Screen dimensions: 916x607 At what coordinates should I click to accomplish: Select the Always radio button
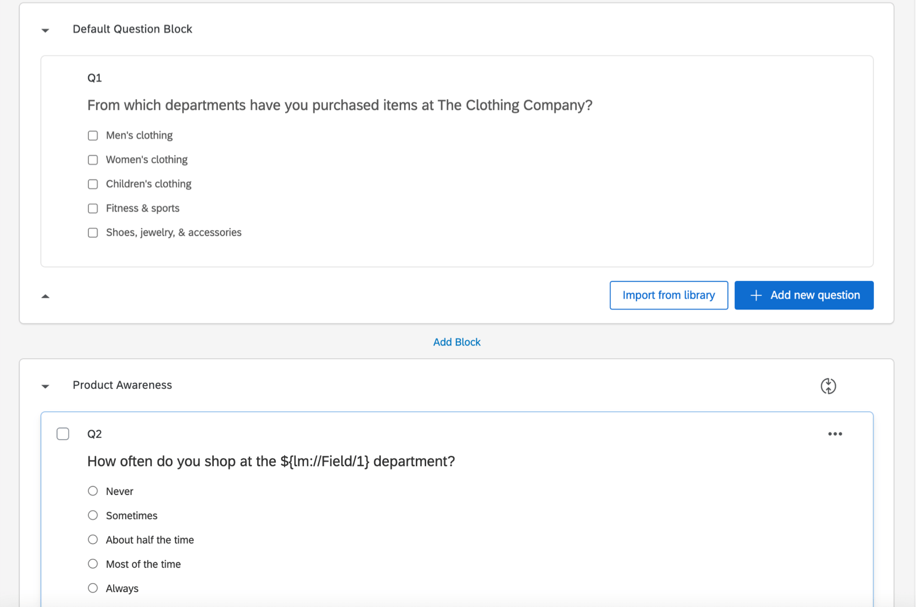93,588
